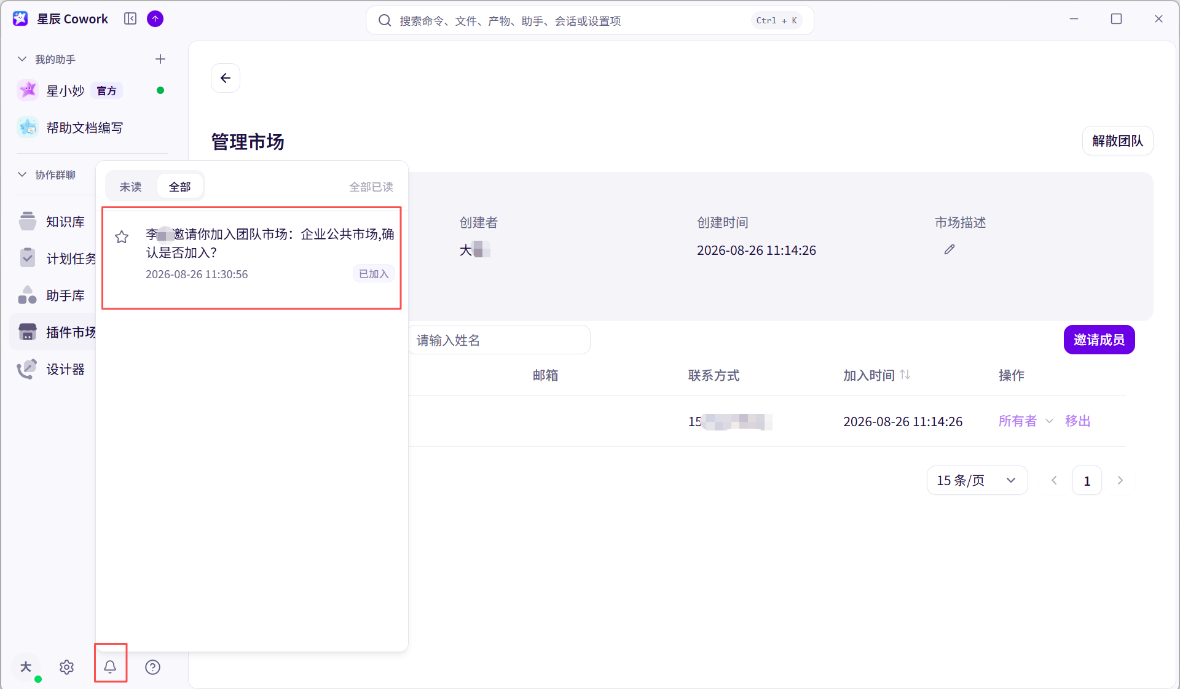Viewport: 1180px width, 689px height.
Task: Open the notification bell icon
Action: pyautogui.click(x=110, y=667)
